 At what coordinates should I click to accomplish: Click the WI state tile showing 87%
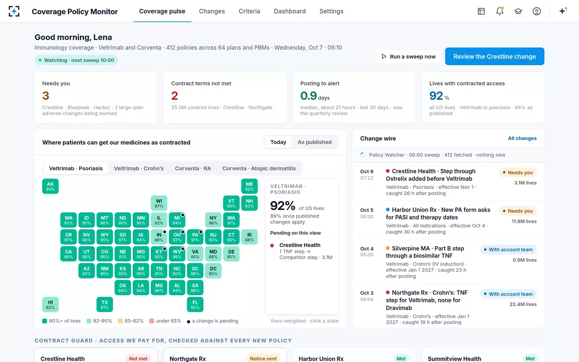click(x=159, y=203)
